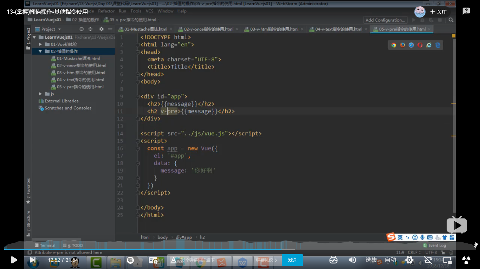Image resolution: width=480 pixels, height=269 pixels.
Task: Switch to 04-v-text指令的使用.html tab
Action: point(339,29)
